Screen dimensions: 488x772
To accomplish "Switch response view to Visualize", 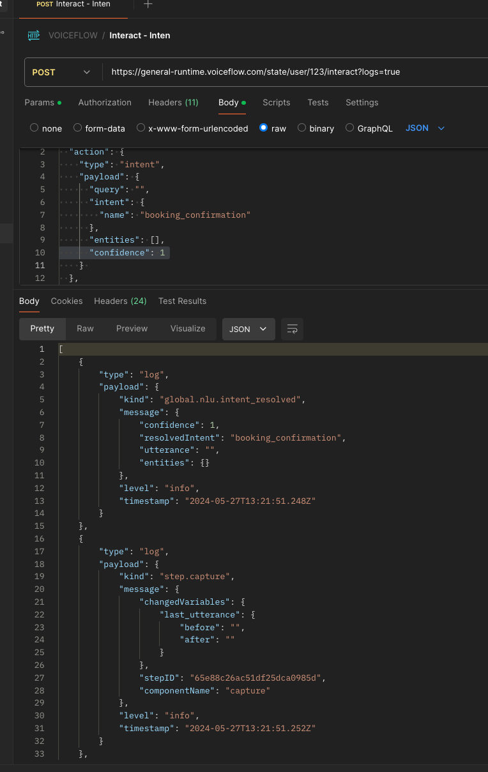I will 188,329.
